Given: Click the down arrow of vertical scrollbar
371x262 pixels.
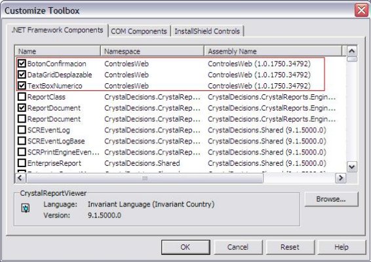Looking at the screenshot, I should (x=351, y=167).
